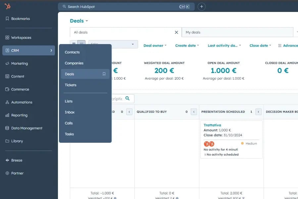Click the Bookmarks ribbon icon
Viewport: 298px width, 199px height.
(7, 19)
